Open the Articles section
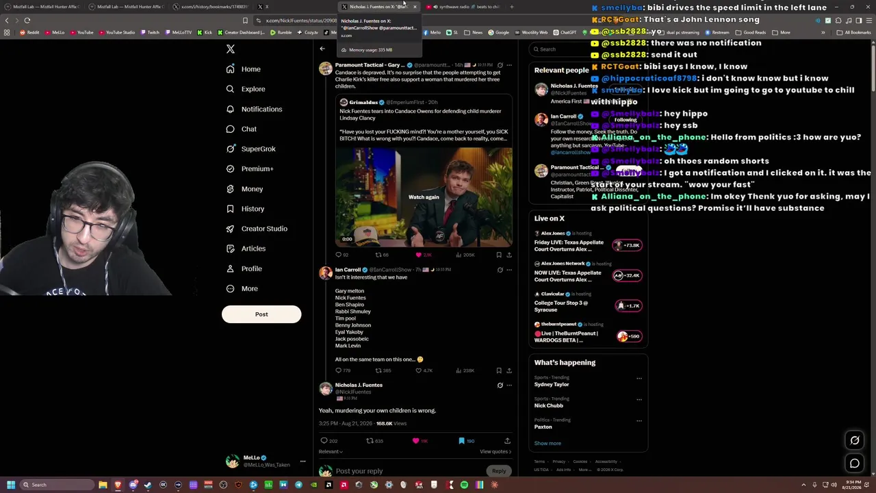This screenshot has width=876, height=493. [246, 249]
